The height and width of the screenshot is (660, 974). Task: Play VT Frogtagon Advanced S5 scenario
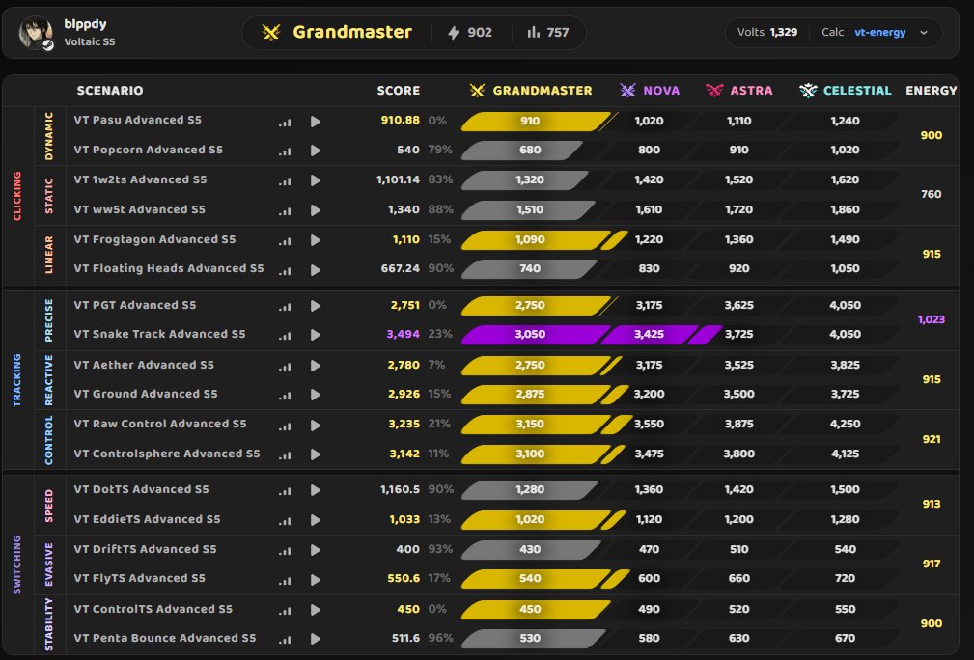pyautogui.click(x=316, y=239)
